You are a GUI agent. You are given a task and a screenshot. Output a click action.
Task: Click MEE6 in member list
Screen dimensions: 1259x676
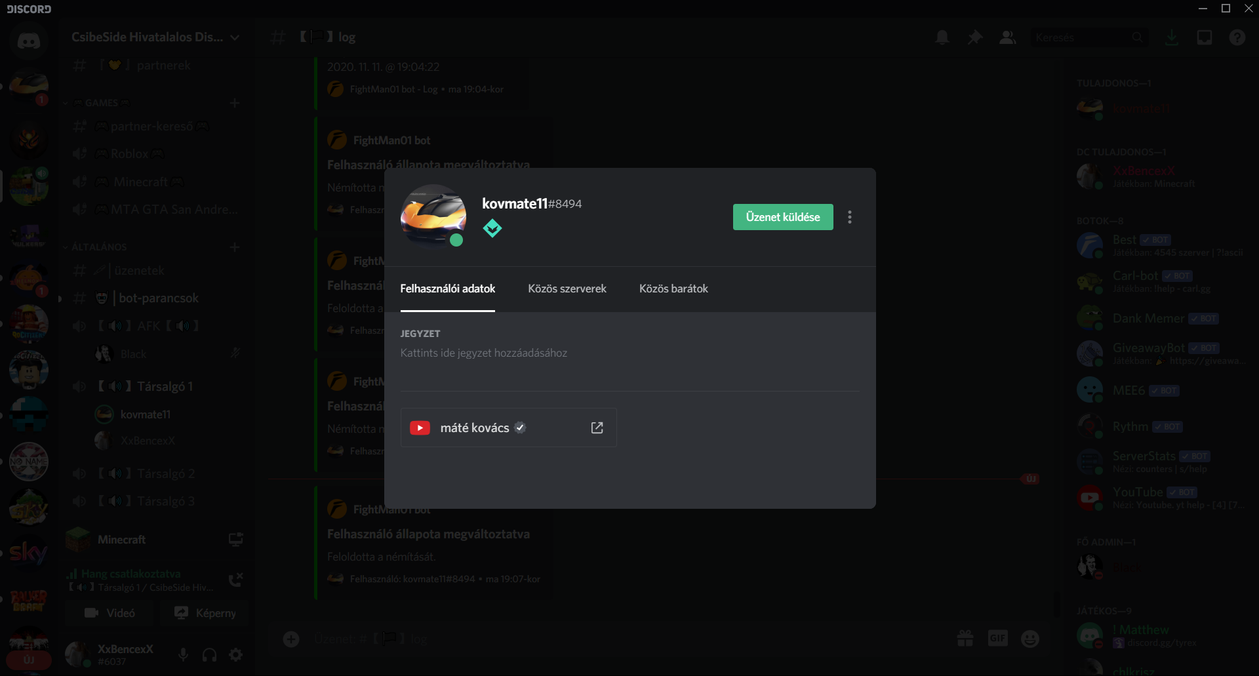[1162, 390]
